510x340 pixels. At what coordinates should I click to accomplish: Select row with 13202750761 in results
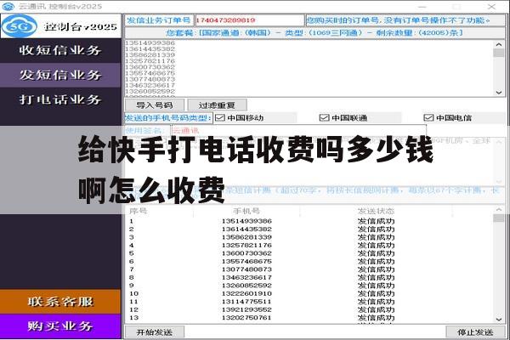point(309,318)
